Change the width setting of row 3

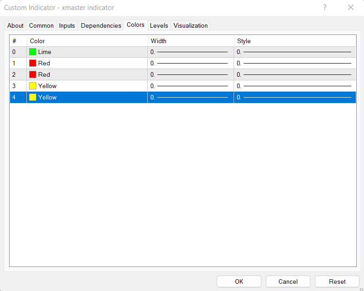point(190,86)
